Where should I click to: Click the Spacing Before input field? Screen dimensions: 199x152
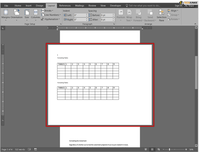coord(106,15)
